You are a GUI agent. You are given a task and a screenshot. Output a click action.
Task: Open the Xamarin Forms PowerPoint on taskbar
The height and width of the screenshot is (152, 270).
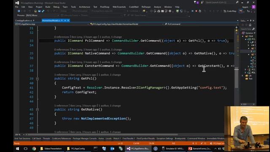pos(200,149)
